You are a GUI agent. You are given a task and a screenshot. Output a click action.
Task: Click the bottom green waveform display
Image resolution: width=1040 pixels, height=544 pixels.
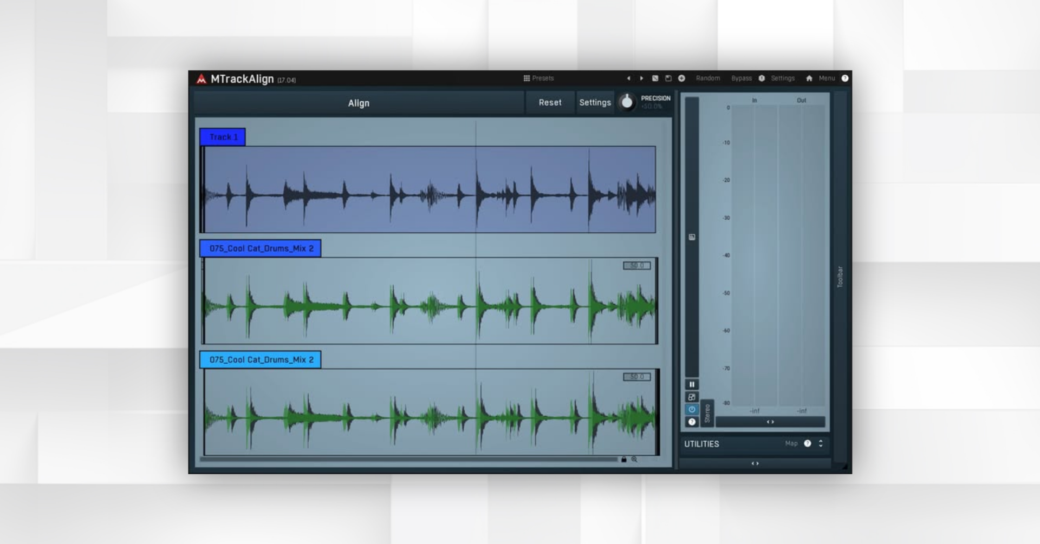point(431,412)
